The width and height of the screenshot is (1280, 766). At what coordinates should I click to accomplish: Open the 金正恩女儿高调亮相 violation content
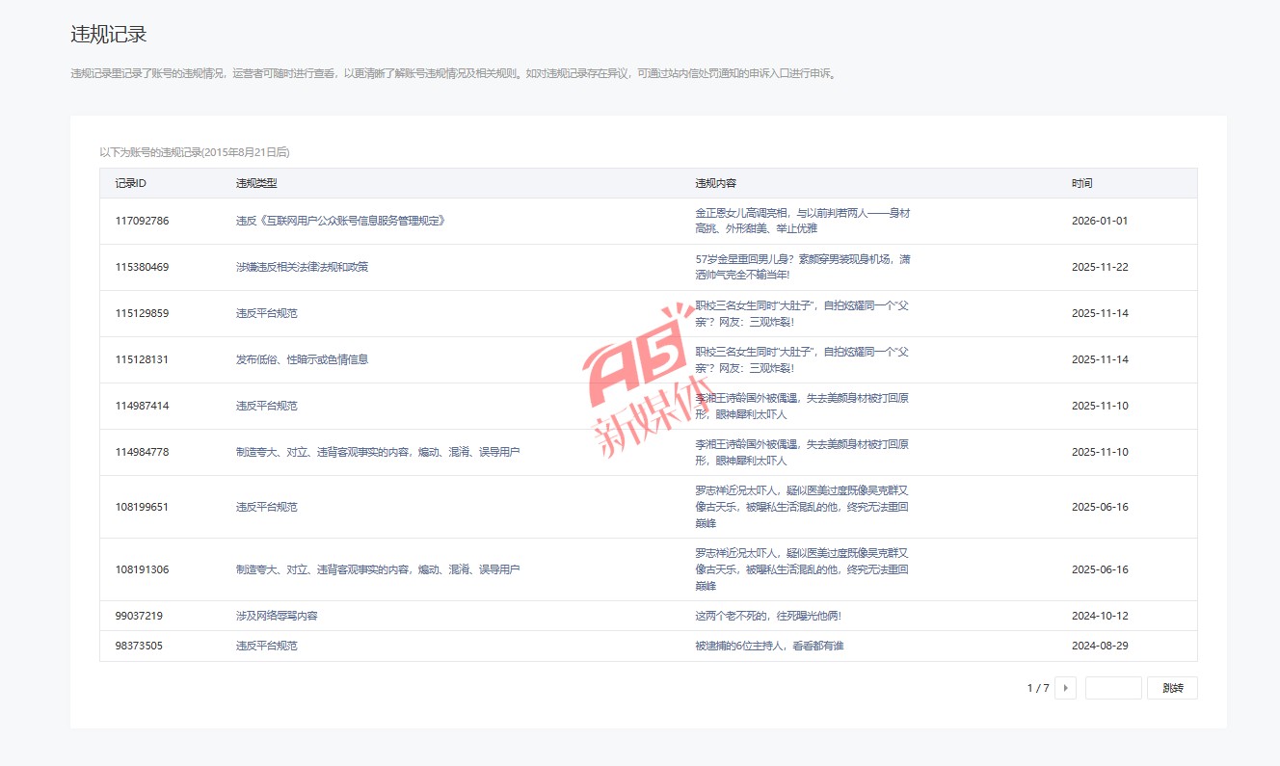pos(802,221)
